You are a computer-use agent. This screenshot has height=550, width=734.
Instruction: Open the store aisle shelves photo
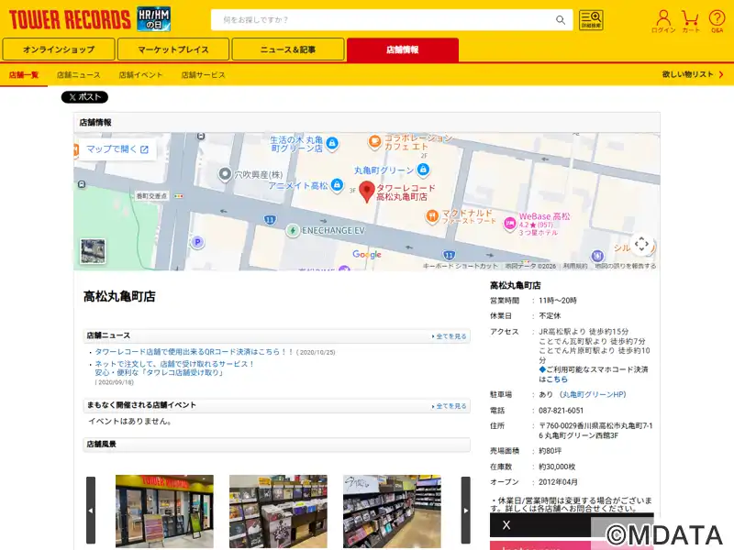(392, 511)
